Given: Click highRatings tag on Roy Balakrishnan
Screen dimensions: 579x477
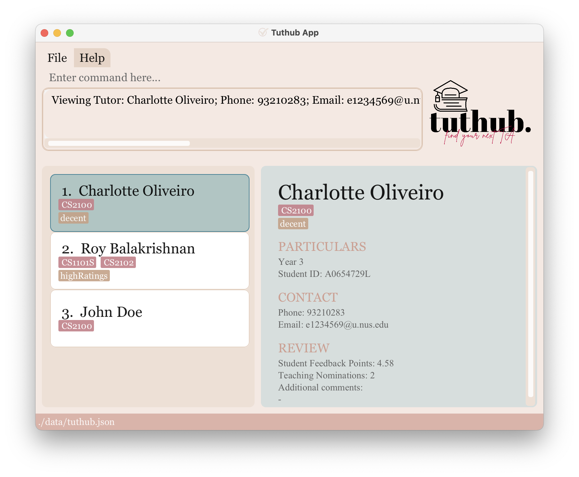Looking at the screenshot, I should (x=84, y=276).
